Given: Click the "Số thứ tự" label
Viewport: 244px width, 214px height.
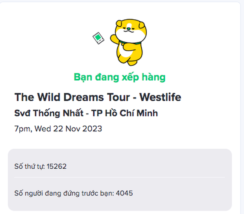Looking at the screenshot, I should point(30,166).
